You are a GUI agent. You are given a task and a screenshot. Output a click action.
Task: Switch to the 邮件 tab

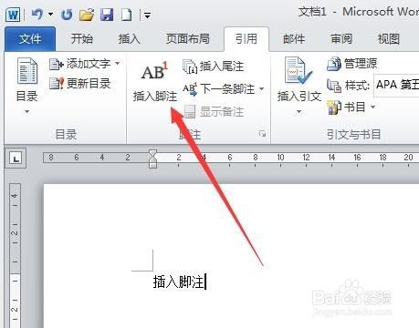pyautogui.click(x=294, y=39)
